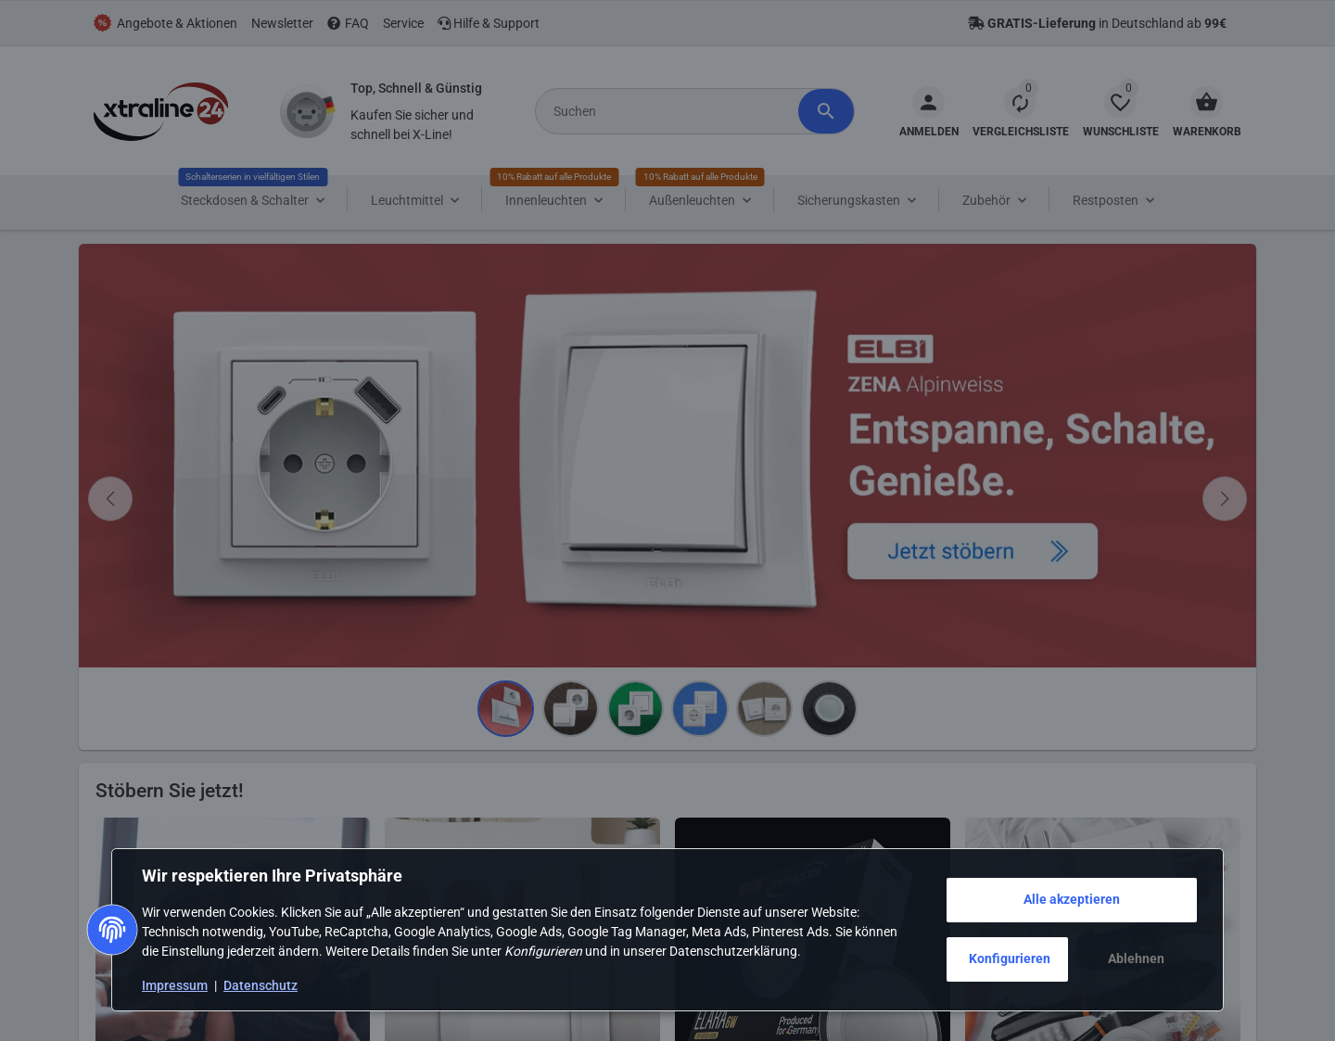
Task: Click the Schalterserien in vielfältigen Stilen badge
Action: point(252,176)
